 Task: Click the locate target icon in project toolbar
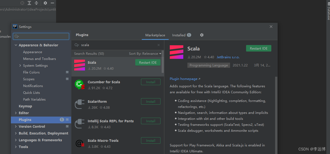pyautogui.click(x=22, y=3)
